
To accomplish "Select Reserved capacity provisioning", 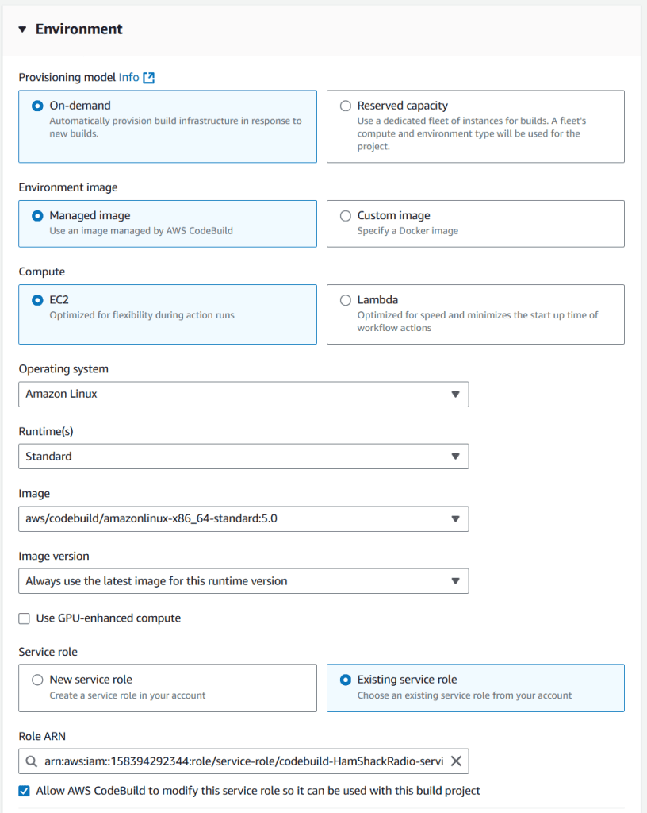I will [x=346, y=105].
